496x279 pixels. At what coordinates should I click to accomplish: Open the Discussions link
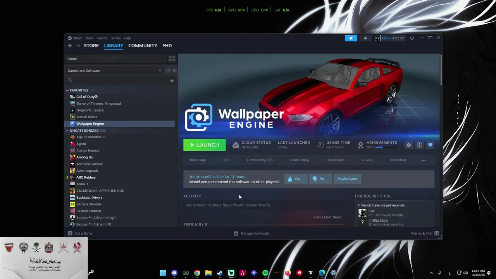[335, 160]
